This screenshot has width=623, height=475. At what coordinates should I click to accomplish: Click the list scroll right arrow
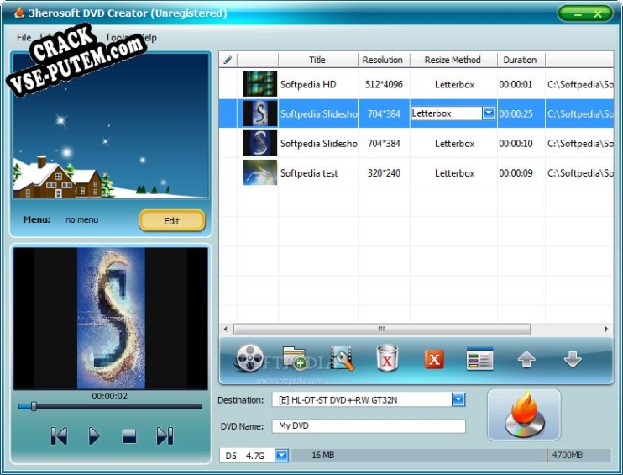(606, 329)
